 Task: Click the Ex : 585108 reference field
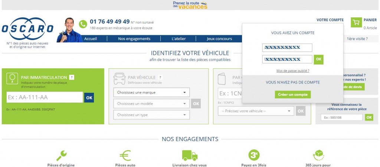tap(342, 117)
